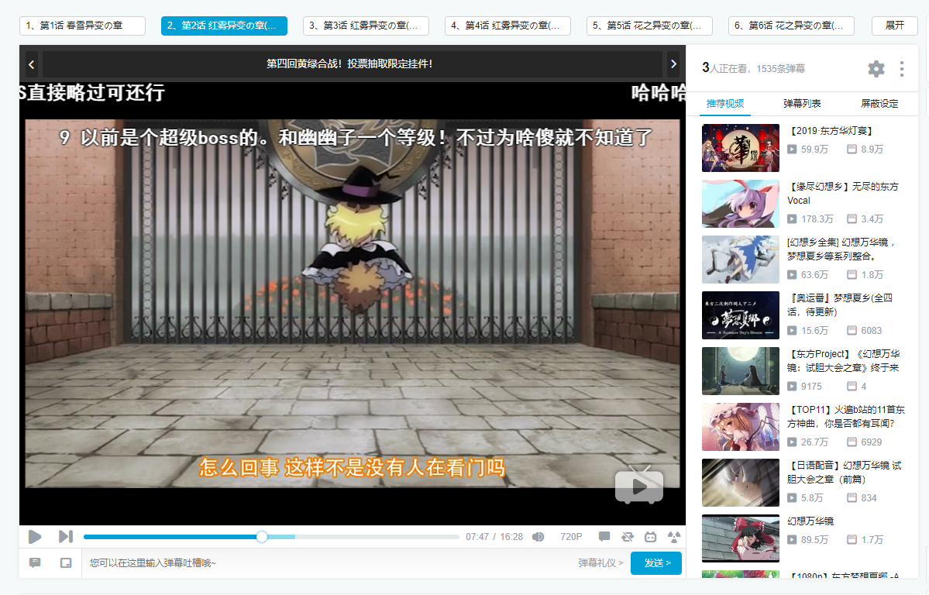Click play count icon beside 63.6万
This screenshot has height=595, width=929.
pyautogui.click(x=792, y=275)
